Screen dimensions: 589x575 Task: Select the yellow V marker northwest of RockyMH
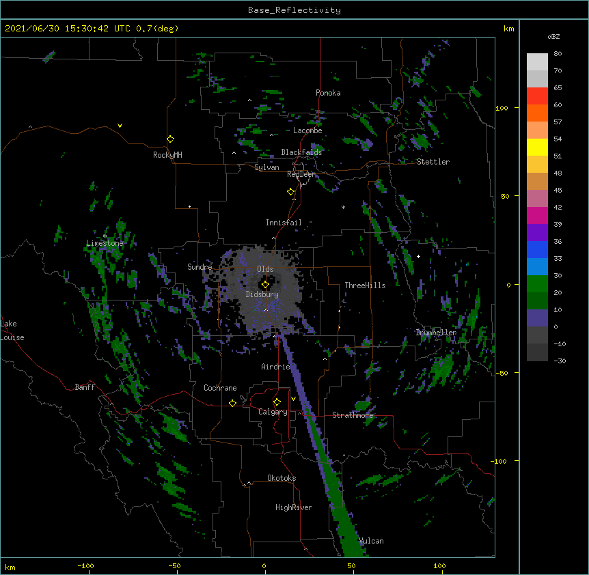pyautogui.click(x=120, y=126)
